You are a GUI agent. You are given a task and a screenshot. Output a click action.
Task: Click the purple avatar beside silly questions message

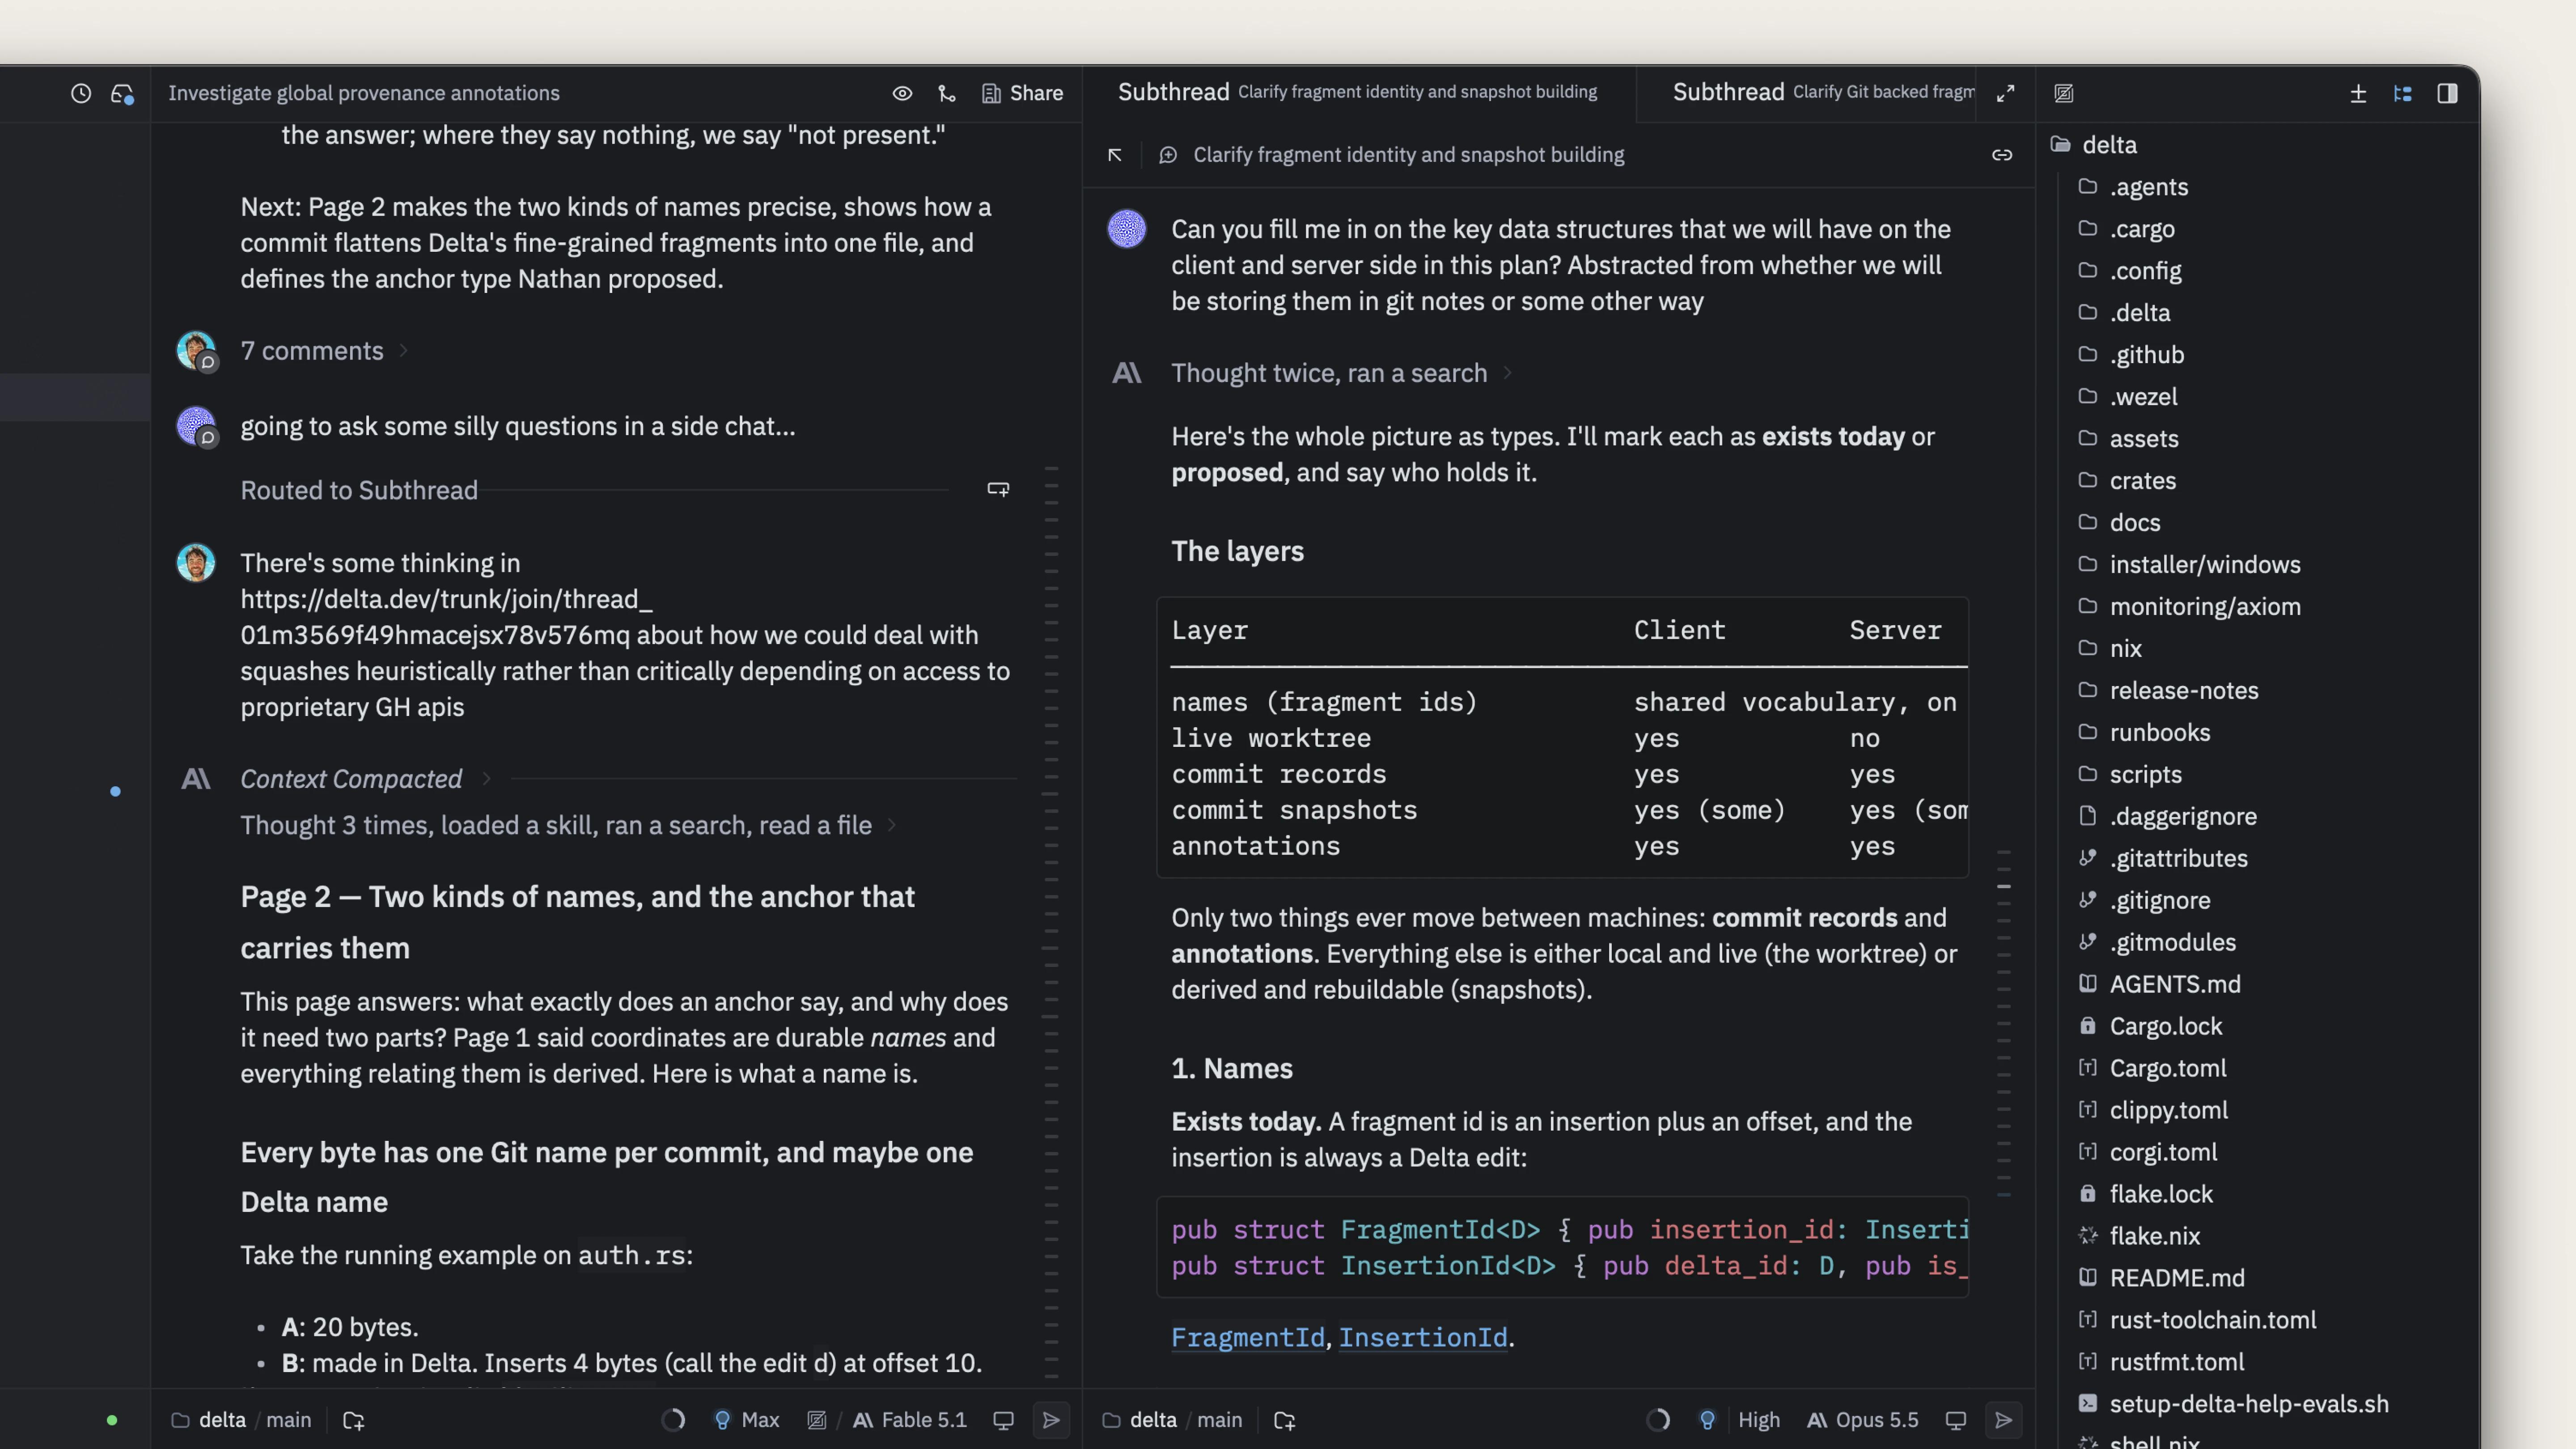[x=196, y=426]
